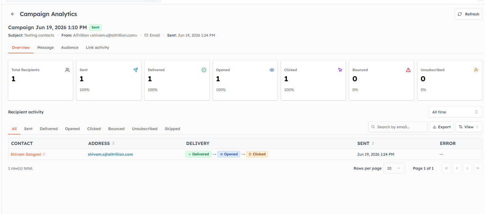This screenshot has height=214, width=485.
Task: Expand the All time date range dropdown
Action: pos(455,112)
